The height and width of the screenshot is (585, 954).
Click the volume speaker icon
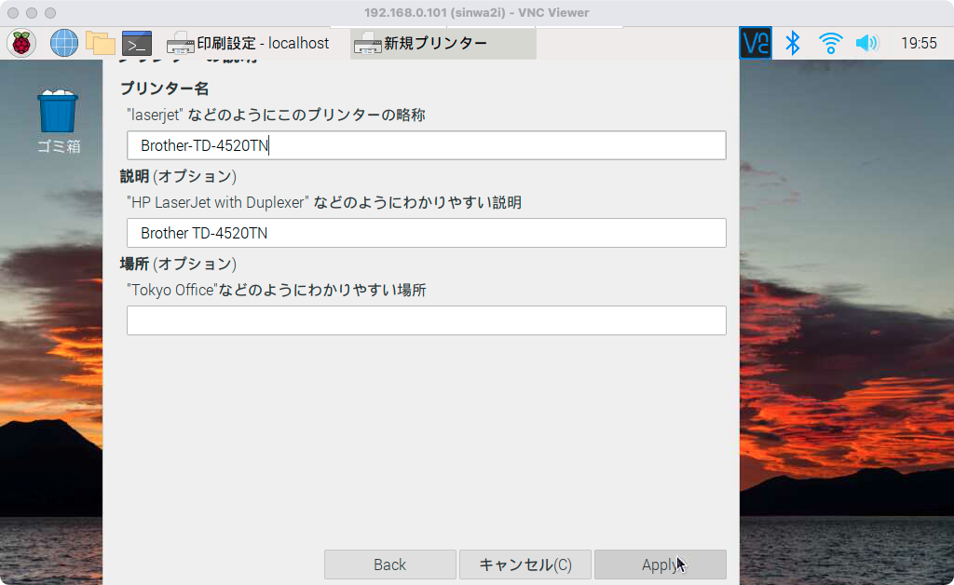coord(866,43)
